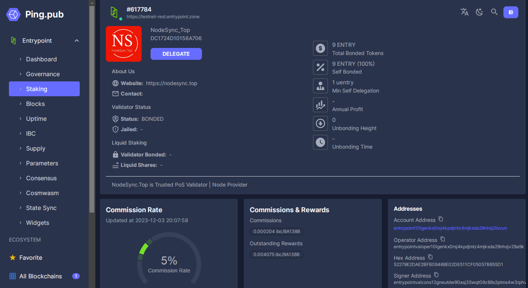The height and width of the screenshot is (288, 528).
Task: Copy the Account Address
Action: point(441,219)
